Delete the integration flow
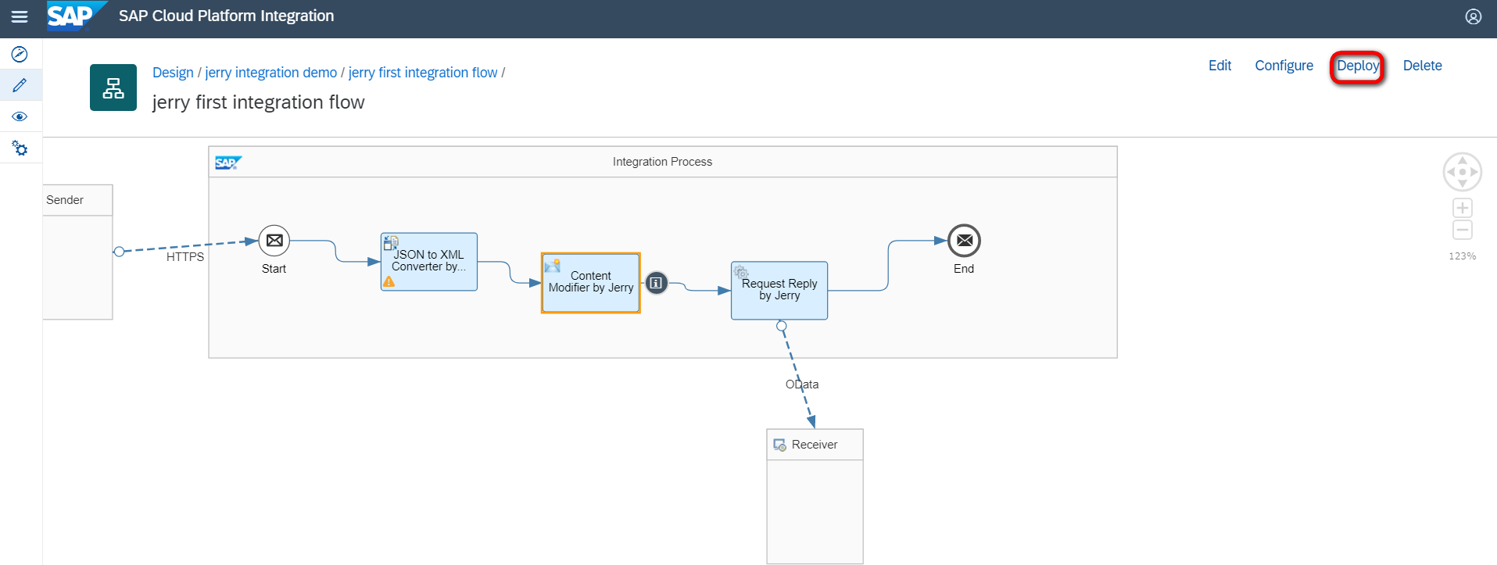 [1422, 66]
